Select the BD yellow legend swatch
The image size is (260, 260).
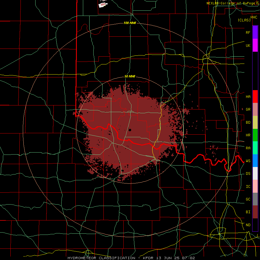pos(255,122)
